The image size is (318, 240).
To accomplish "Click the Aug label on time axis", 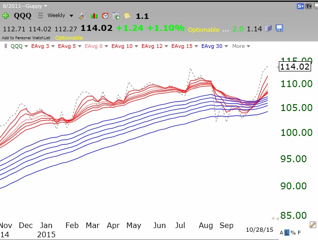I will point(206,226).
